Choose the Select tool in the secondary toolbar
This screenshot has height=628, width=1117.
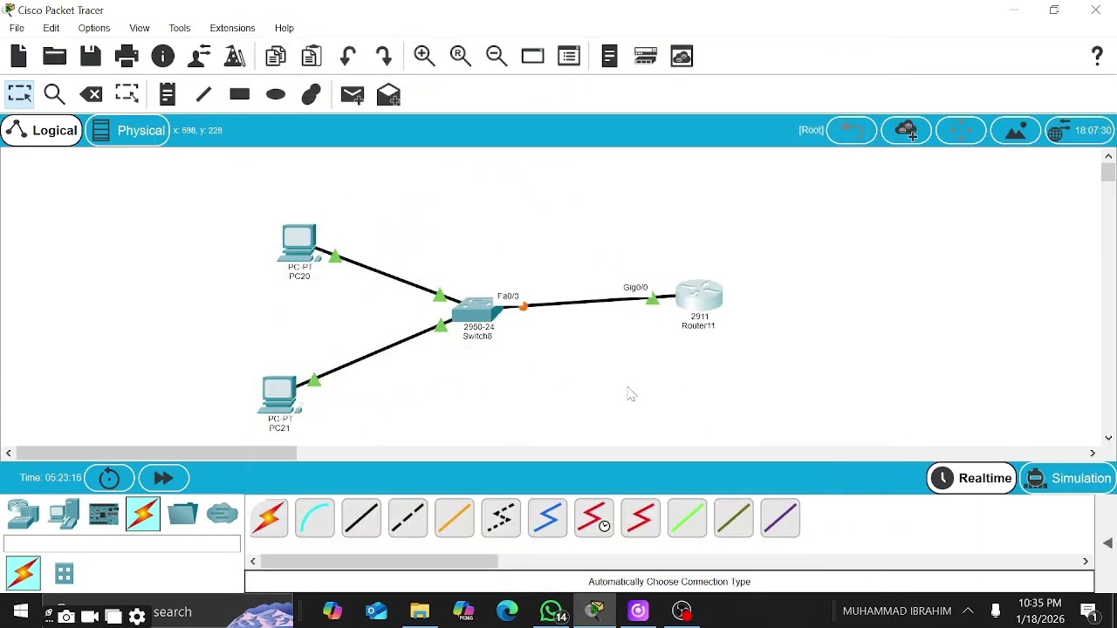click(x=19, y=94)
